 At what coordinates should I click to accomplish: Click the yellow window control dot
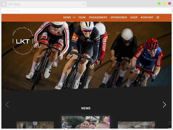[164, 3]
